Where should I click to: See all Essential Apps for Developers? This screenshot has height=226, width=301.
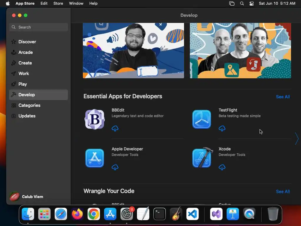[x=283, y=97]
